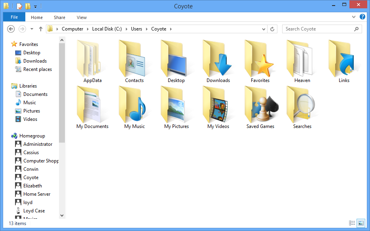Select the Searches folder icon

point(301,104)
